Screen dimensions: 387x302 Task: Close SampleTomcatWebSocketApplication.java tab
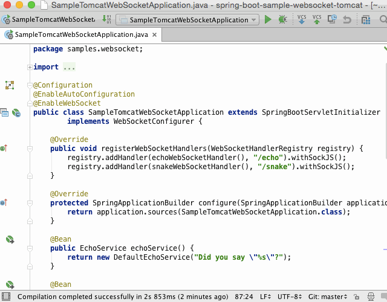pos(155,35)
